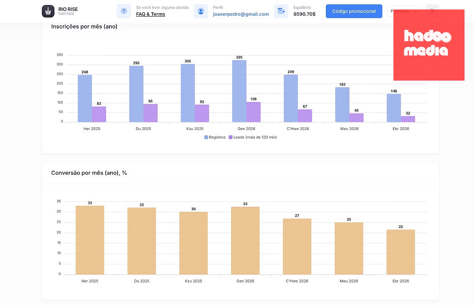Viewport: 474px width, 305px height.
Task: Select the Gen 2026 conversion bar
Action: click(245, 241)
